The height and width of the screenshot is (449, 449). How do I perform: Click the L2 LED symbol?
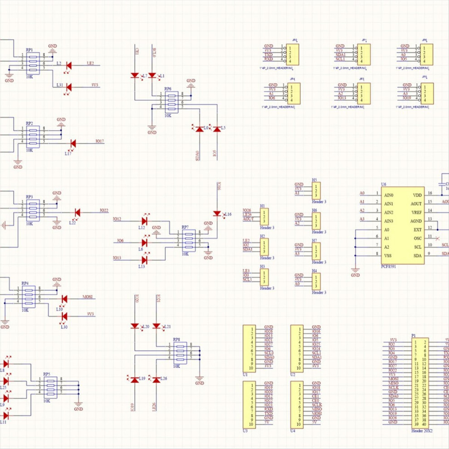69,65
